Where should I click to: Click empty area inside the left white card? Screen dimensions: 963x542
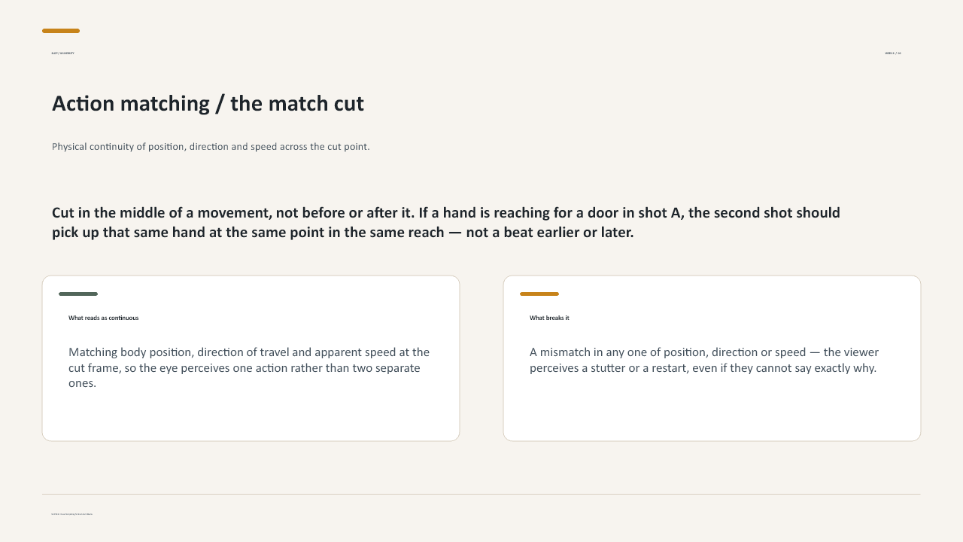click(x=251, y=416)
